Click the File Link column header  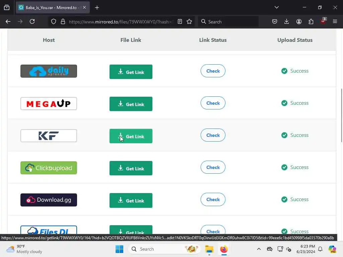coord(131,40)
